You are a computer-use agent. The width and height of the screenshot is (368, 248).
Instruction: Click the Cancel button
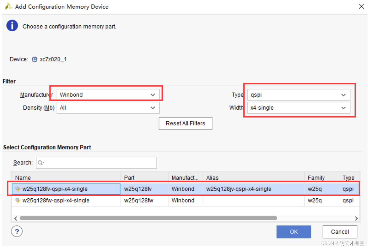340,232
